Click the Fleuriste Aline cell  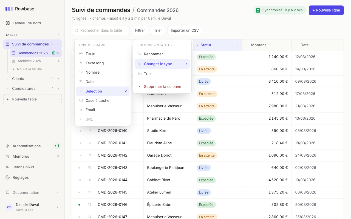(168, 143)
